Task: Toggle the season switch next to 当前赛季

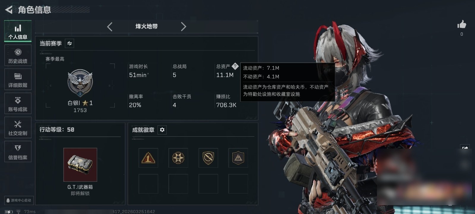Action: (69, 43)
